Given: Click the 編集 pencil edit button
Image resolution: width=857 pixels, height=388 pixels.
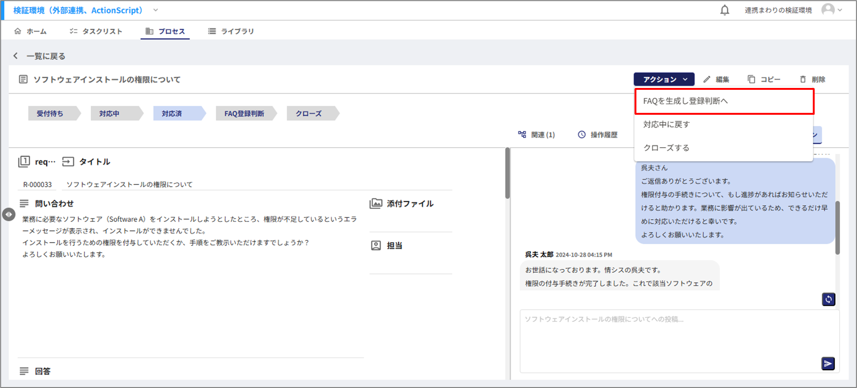Looking at the screenshot, I should coord(716,79).
